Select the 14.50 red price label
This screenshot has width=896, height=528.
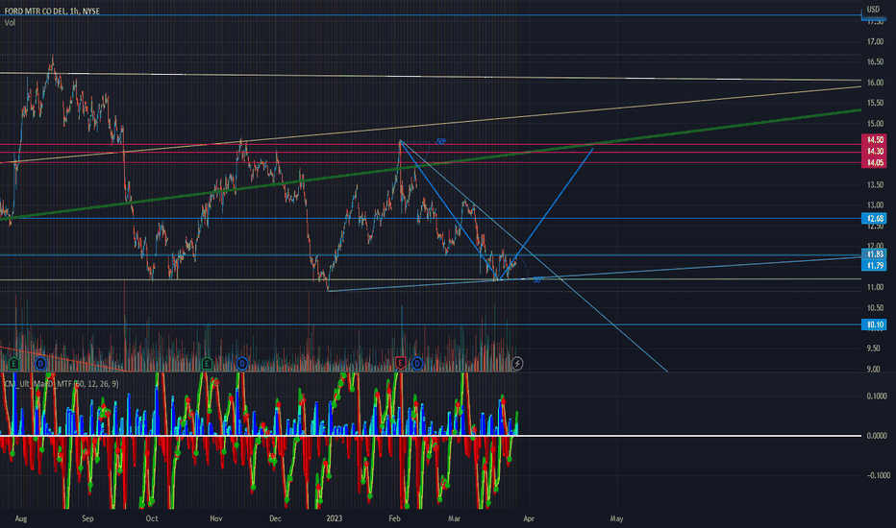pyautogui.click(x=874, y=139)
